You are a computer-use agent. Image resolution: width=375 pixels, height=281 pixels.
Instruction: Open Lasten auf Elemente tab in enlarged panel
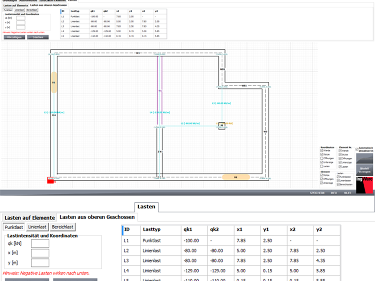tap(29, 217)
